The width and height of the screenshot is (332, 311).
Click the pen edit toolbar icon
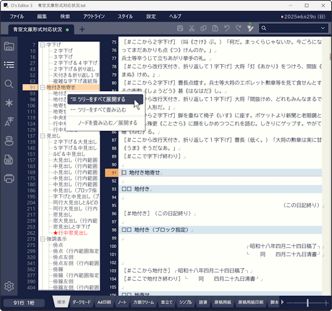click(x=250, y=28)
